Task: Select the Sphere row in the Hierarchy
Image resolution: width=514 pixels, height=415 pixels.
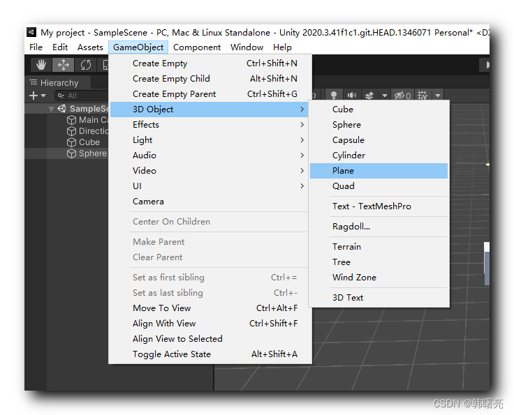Action: click(x=67, y=153)
